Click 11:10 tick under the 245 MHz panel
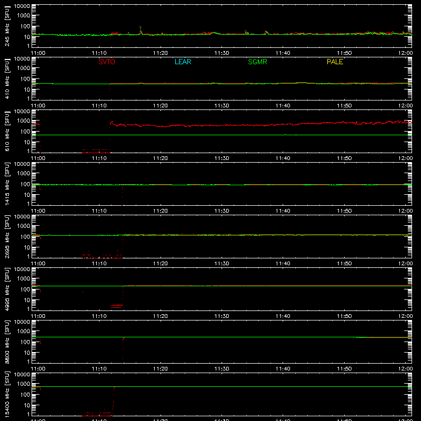 coord(99,53)
